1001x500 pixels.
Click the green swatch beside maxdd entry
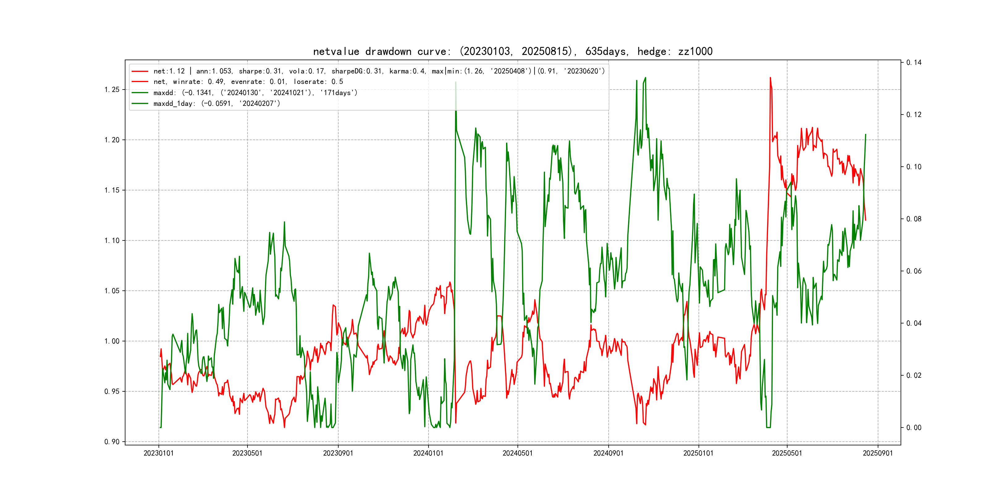click(x=140, y=93)
